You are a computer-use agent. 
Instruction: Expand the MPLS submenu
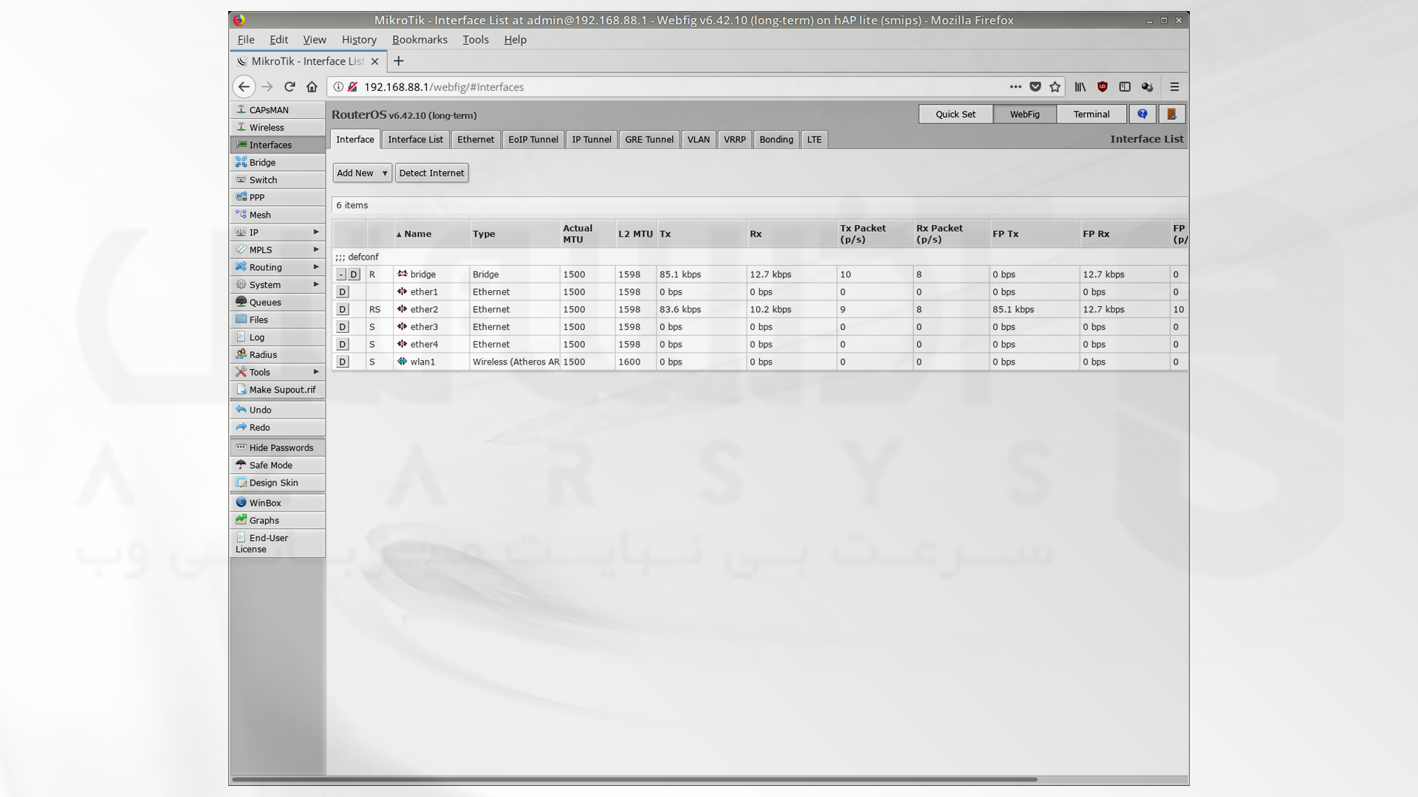(277, 250)
